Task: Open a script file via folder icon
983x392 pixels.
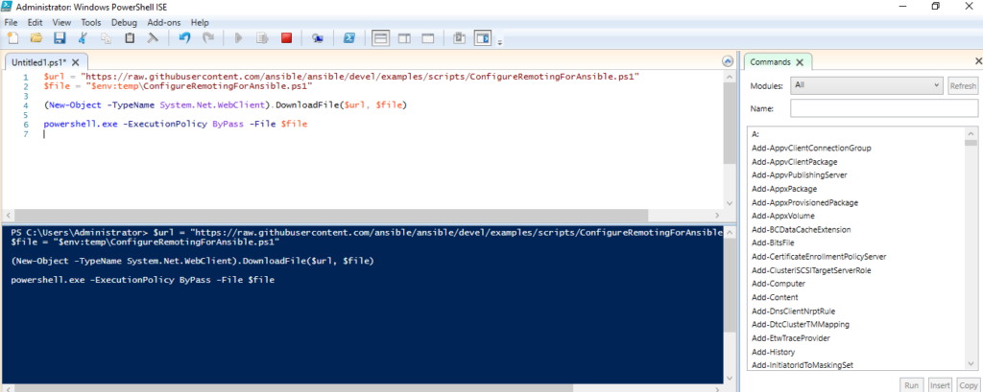Action: pyautogui.click(x=36, y=38)
